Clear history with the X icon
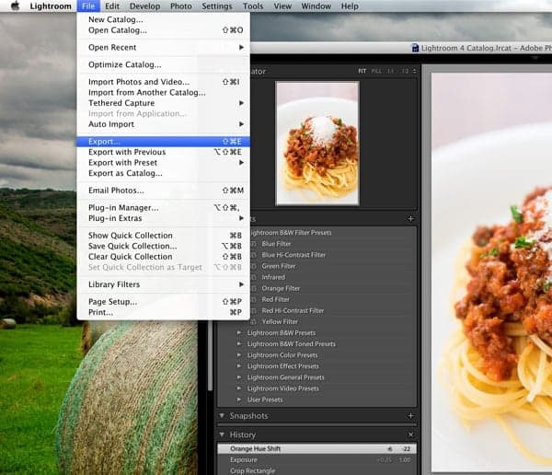The height and width of the screenshot is (475, 552). pos(410,434)
